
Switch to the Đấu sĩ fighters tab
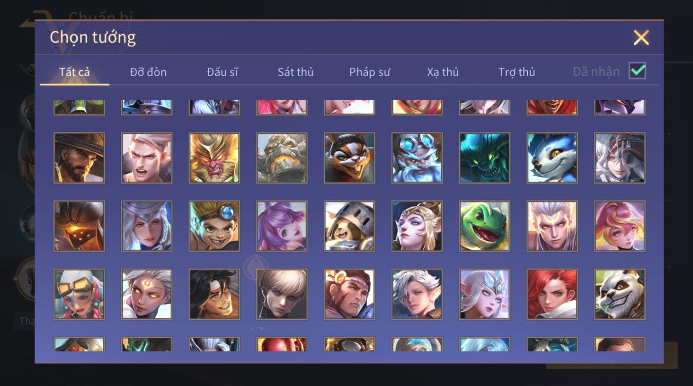pos(222,72)
